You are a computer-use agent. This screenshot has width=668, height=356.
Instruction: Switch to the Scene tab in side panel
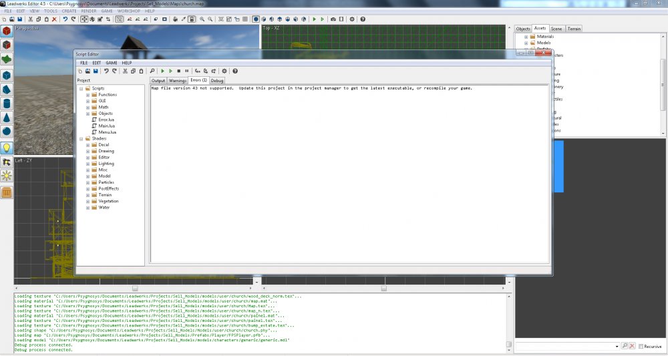tap(556, 29)
